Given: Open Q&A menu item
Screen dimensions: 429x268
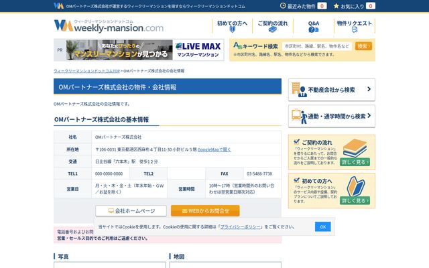Looking at the screenshot, I should [x=314, y=26].
